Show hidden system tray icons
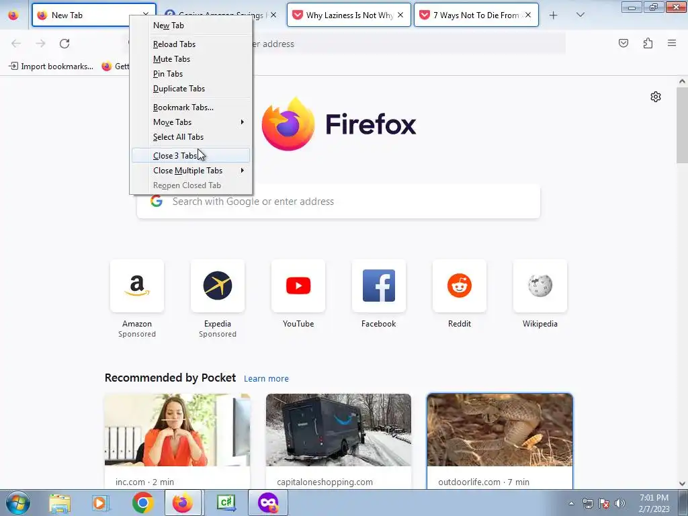 click(x=571, y=503)
